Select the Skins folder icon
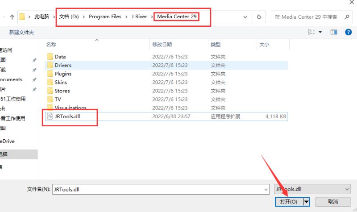Screen dimensions: 357x212 (x=50, y=82)
